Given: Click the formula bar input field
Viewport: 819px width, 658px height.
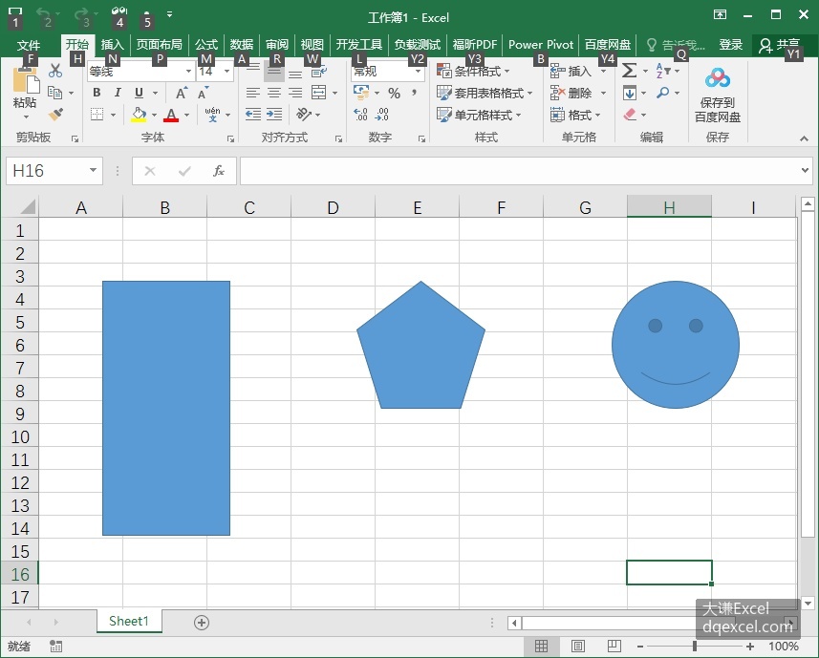Looking at the screenshot, I should pyautogui.click(x=519, y=171).
